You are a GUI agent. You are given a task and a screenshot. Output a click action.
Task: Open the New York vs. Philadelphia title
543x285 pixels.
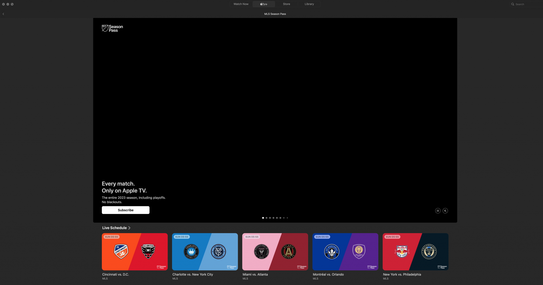402,274
